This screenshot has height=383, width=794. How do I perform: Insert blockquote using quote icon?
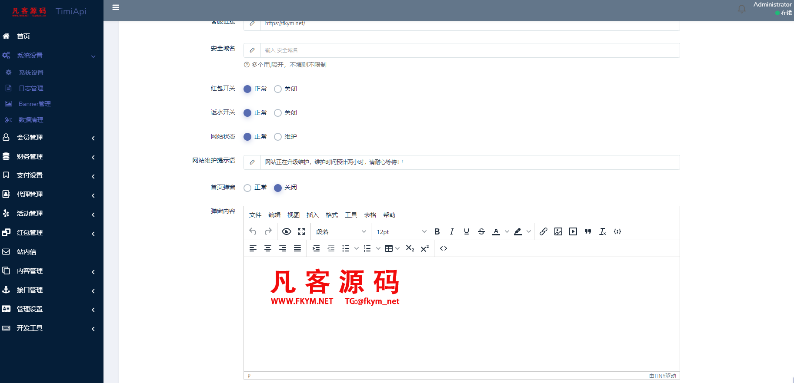588,232
